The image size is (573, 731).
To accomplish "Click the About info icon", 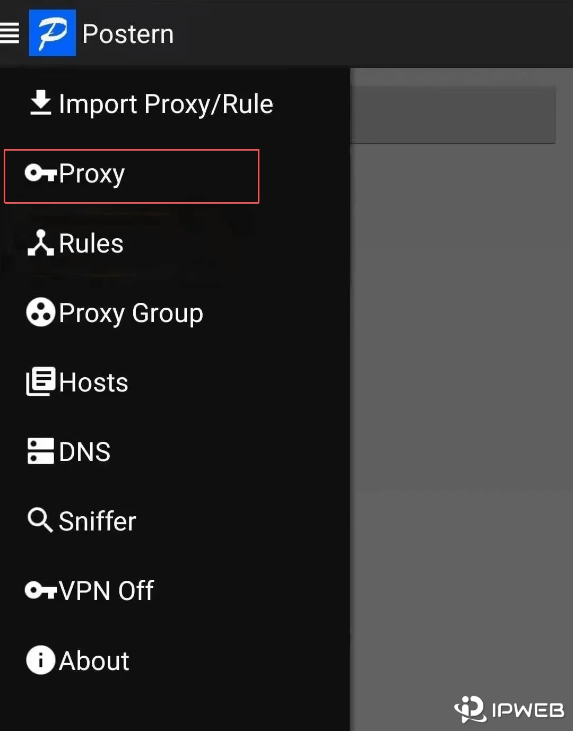I will [40, 660].
